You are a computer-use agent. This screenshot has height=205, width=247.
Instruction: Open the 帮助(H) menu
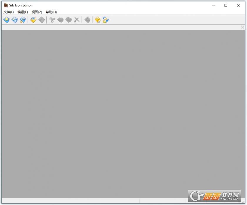(x=51, y=12)
